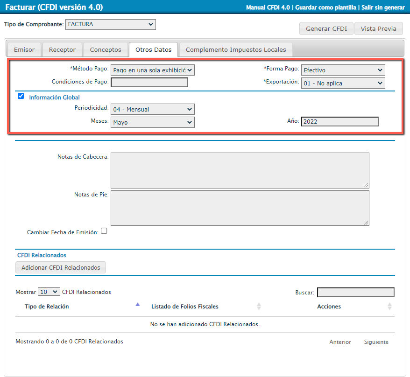
Task: Uncheck the Información Global checkbox
Action: [21, 97]
